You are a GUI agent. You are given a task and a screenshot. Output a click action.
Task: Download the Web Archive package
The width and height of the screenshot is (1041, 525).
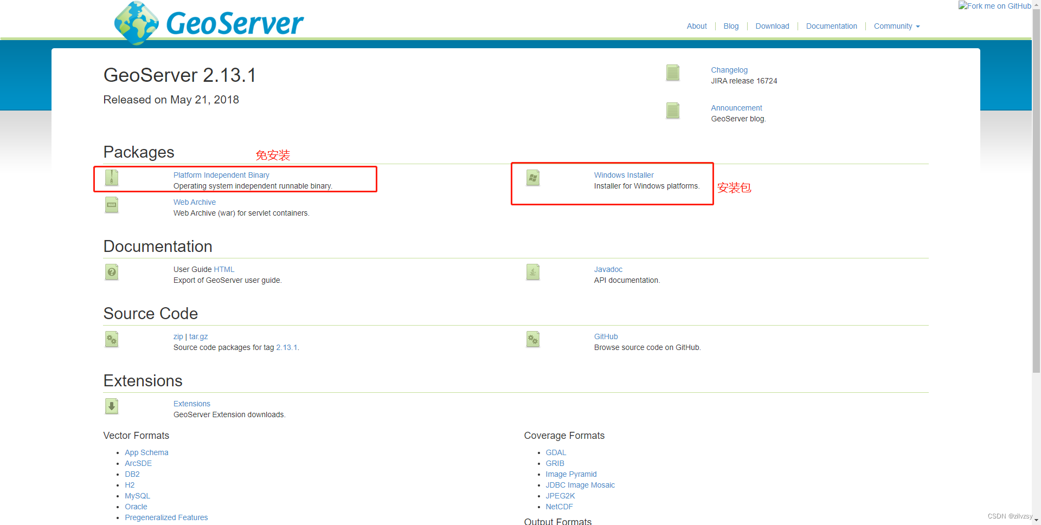pyautogui.click(x=195, y=202)
